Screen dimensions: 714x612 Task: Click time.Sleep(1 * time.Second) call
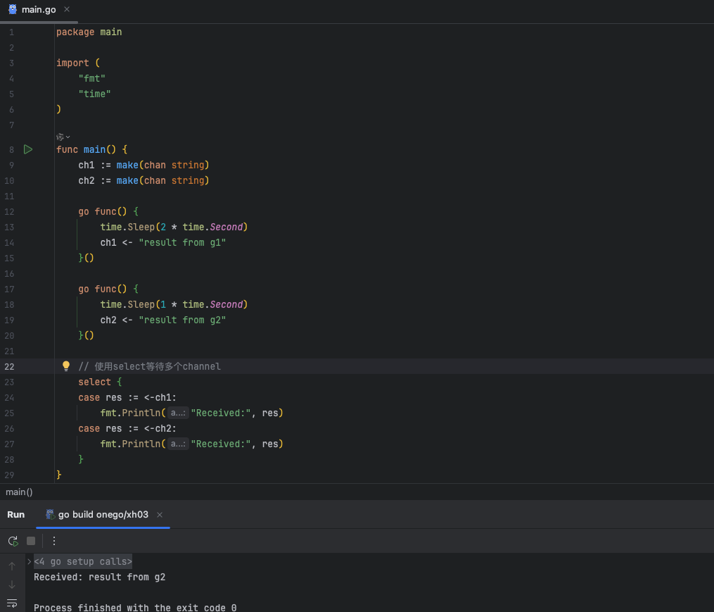click(174, 305)
